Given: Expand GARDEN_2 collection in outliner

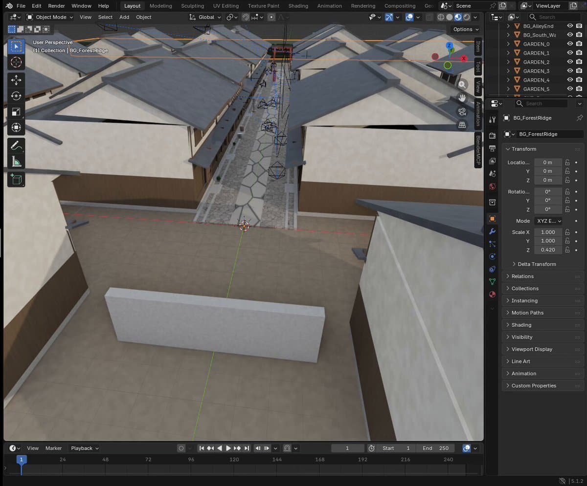Looking at the screenshot, I should pyautogui.click(x=508, y=62).
